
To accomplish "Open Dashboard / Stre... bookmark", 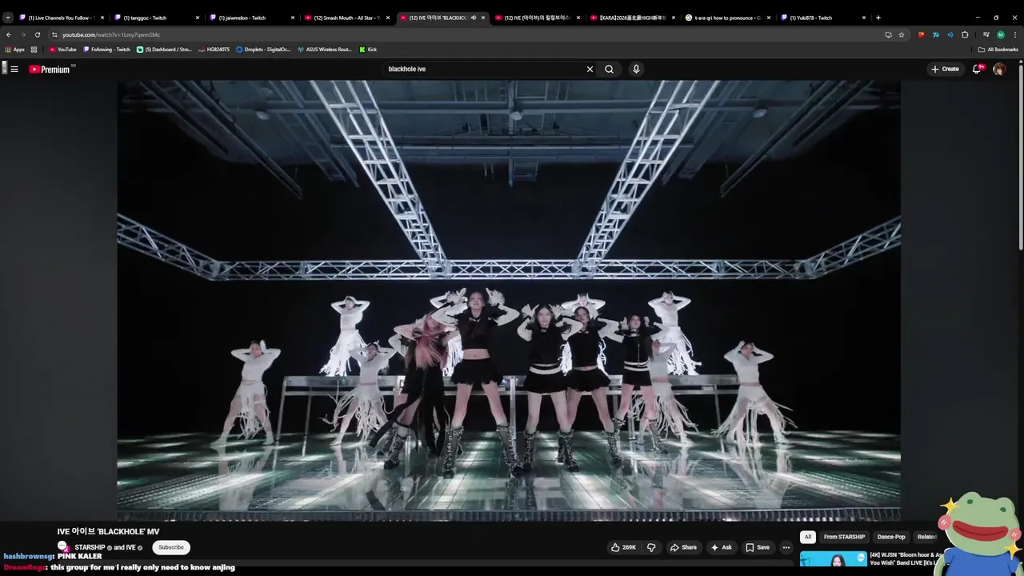I will [x=164, y=50].
